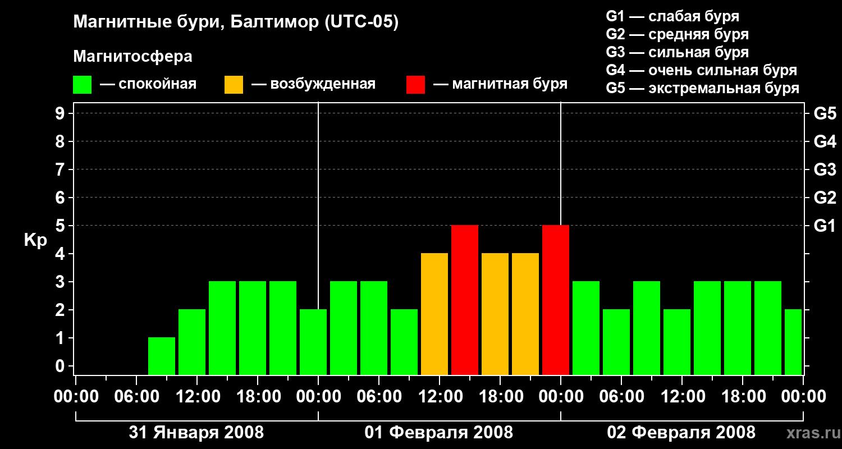Click the 'G3 — сильная буря' description
Viewport: 842px width, 449px height.
coord(678,52)
